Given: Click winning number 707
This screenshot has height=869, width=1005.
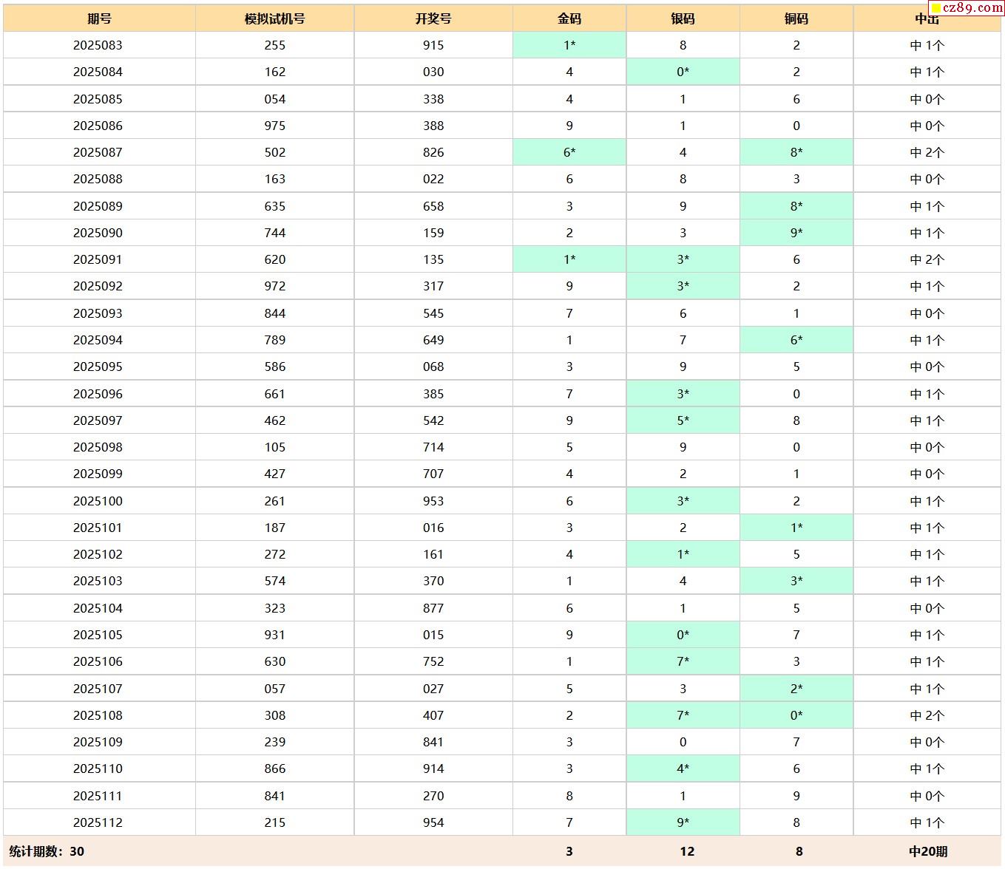Looking at the screenshot, I should 433,474.
